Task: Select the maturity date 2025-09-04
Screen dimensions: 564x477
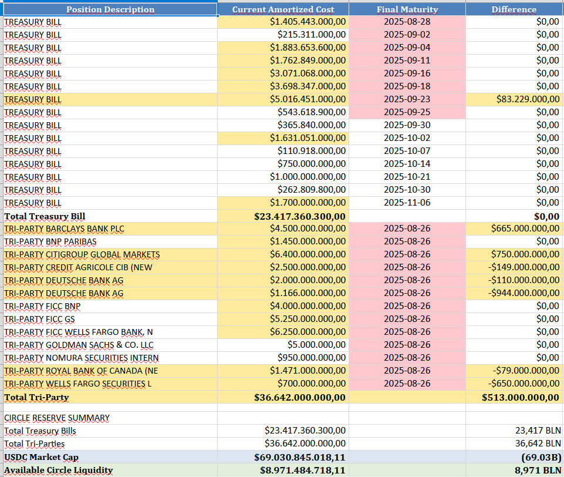Action: point(407,48)
